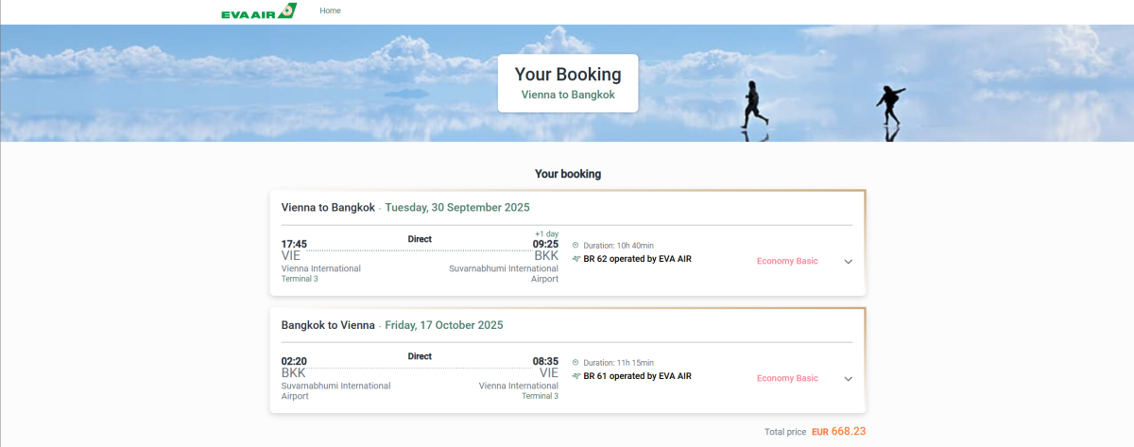This screenshot has width=1134, height=447.
Task: Click the Tuesday, 30 September 2025 date
Action: [457, 208]
